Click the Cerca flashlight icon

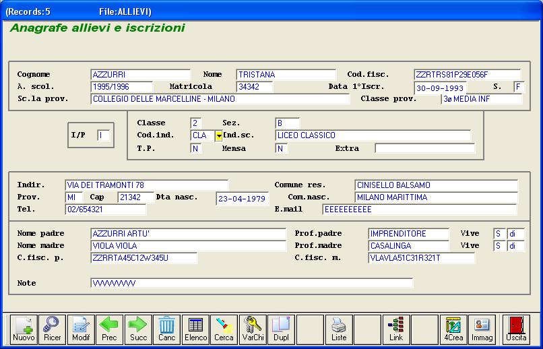(224, 329)
